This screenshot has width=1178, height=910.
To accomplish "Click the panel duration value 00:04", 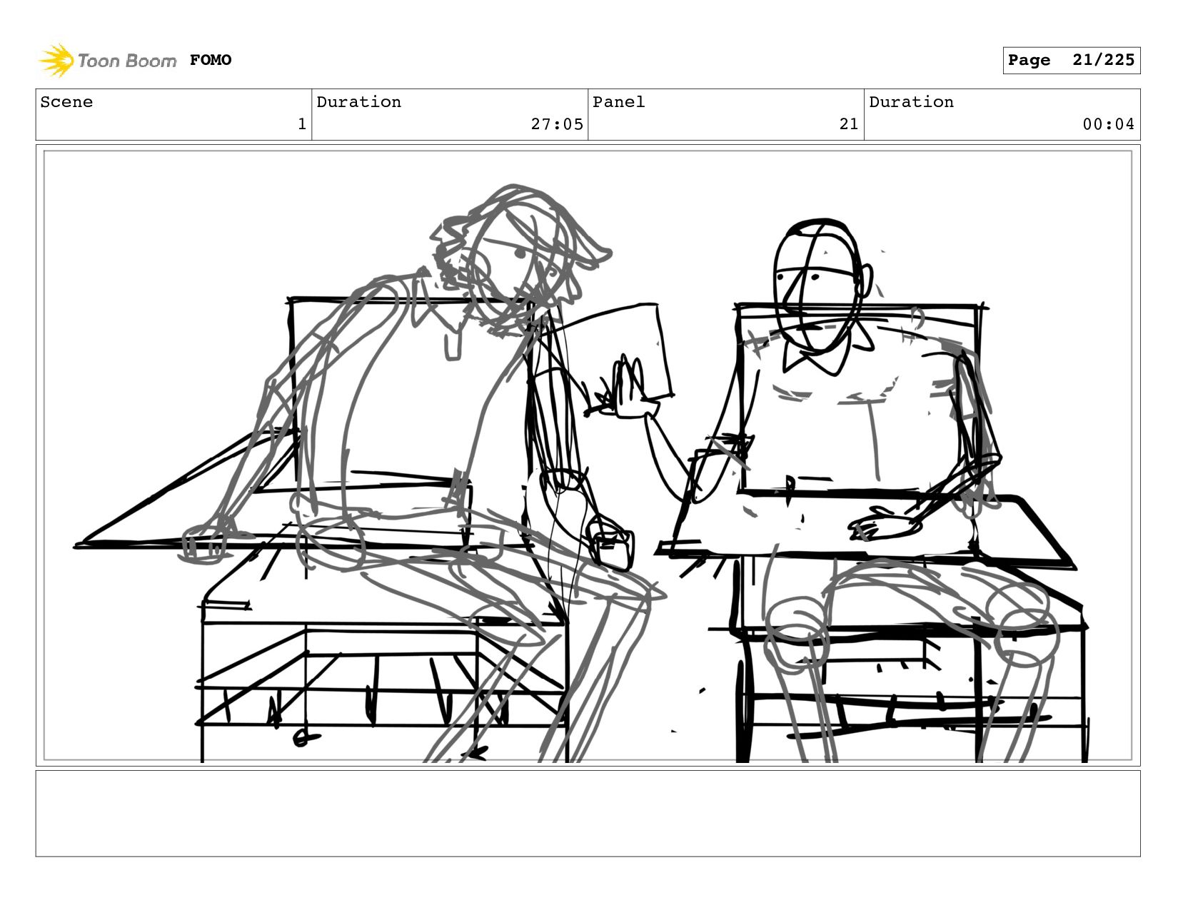I will 1108,124.
